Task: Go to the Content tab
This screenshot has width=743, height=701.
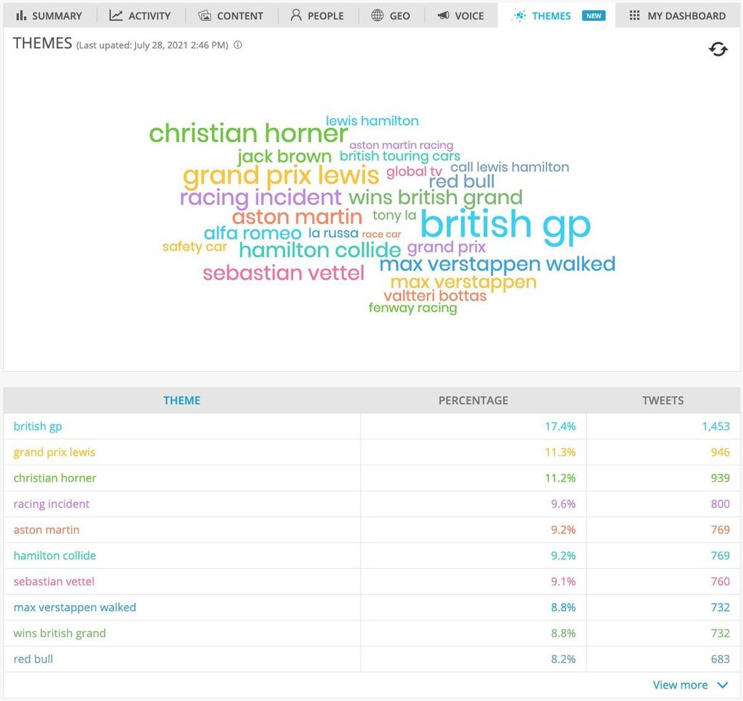Action: click(231, 16)
